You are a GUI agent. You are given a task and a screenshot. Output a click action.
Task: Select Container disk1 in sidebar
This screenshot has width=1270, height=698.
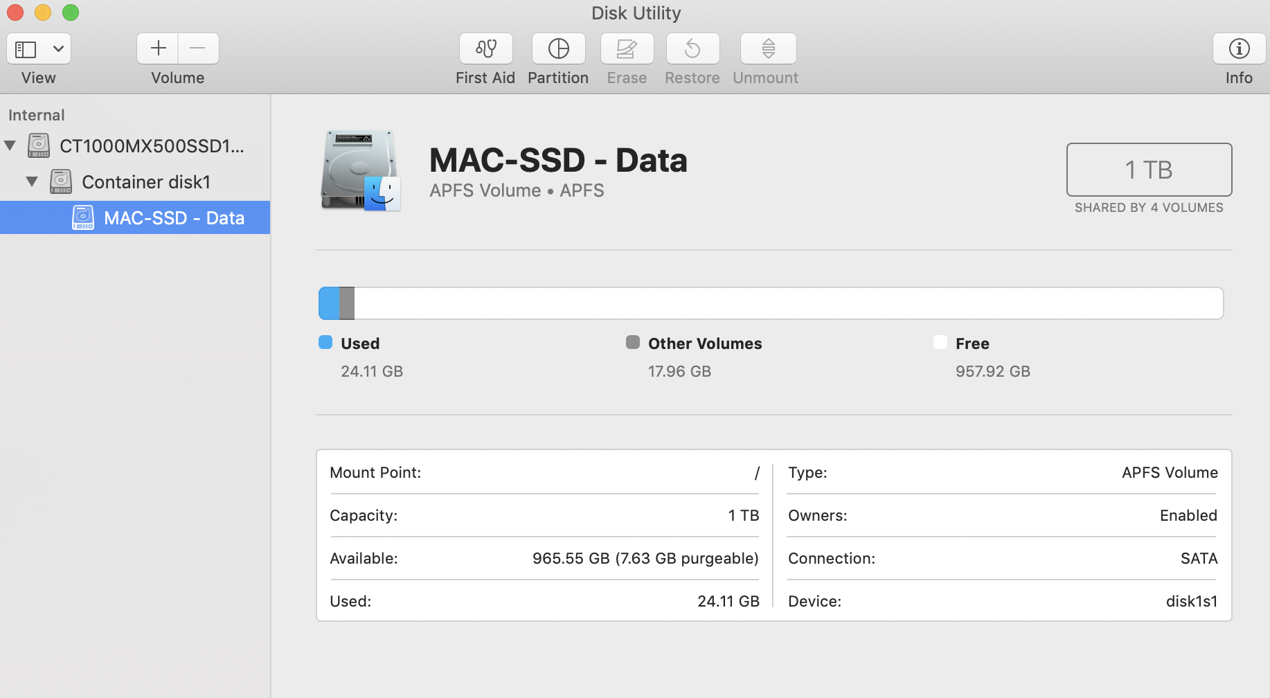pos(135,182)
